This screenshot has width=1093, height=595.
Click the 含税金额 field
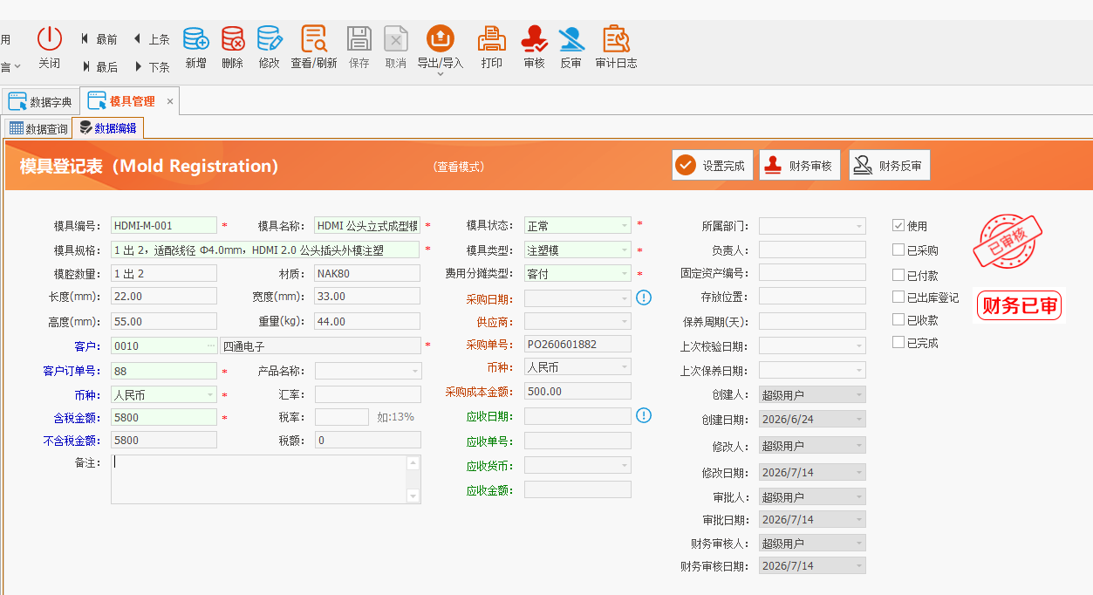[164, 417]
